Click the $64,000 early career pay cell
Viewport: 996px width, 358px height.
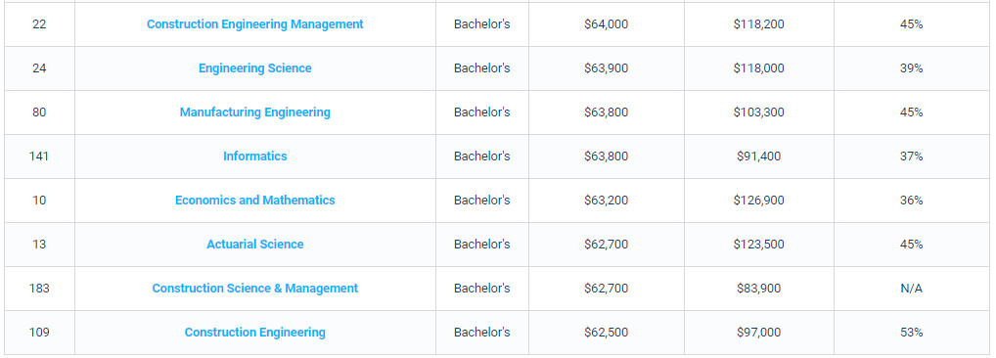point(606,24)
